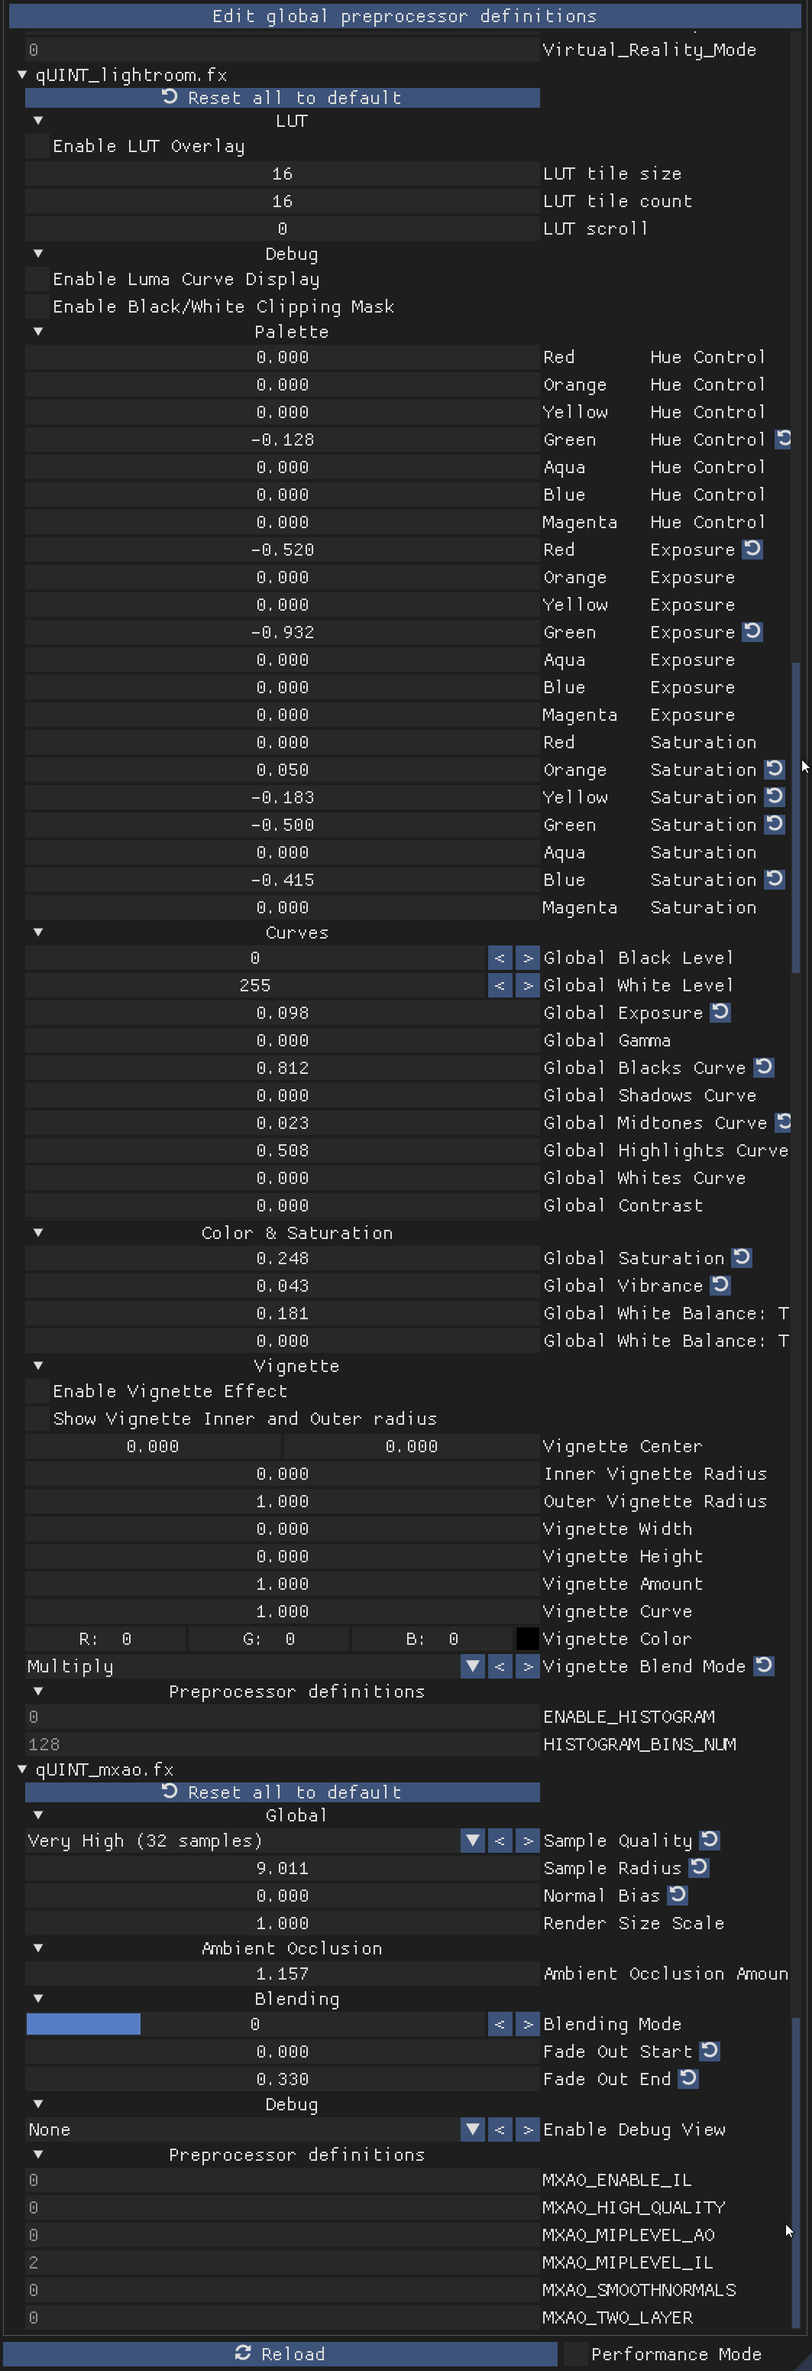Click Render Size Scale slider
The image size is (812, 2371).
click(283, 1924)
